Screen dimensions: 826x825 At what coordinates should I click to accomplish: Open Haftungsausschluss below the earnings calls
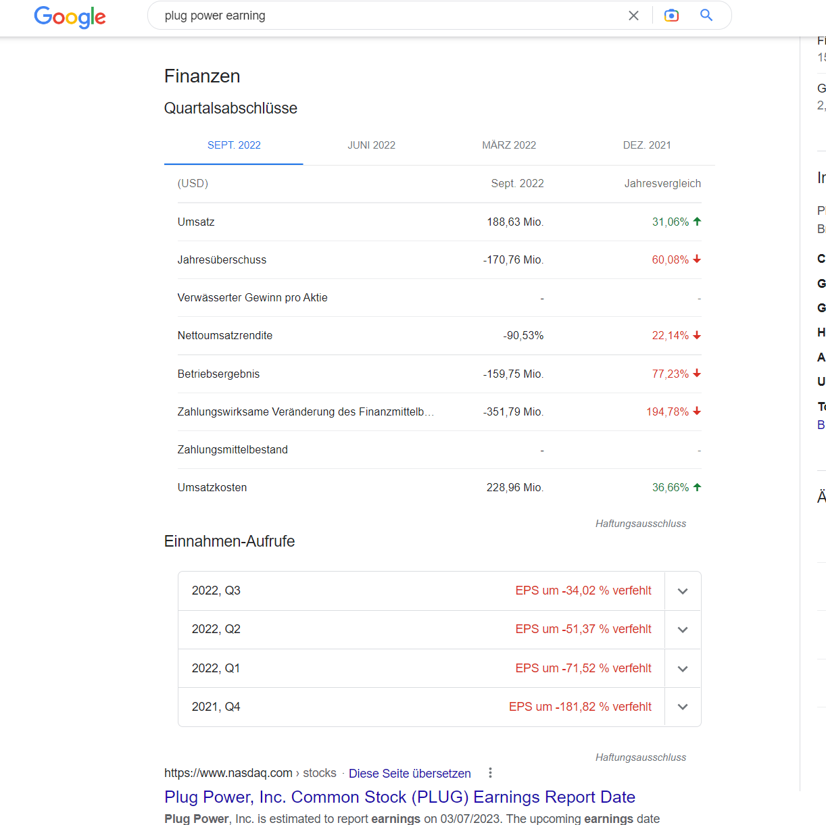(640, 757)
